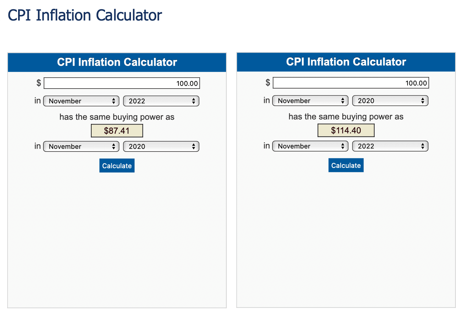Click the stepper arrows on left November dropdown
Viewport: 464px width, 317px height.
(x=114, y=101)
